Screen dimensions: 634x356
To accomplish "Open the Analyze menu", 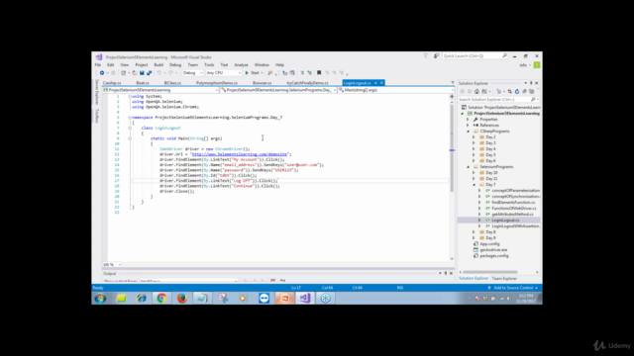I will [241, 65].
